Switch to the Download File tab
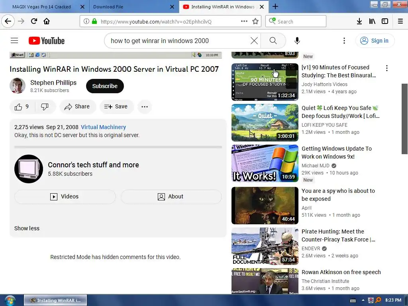 [x=108, y=7]
